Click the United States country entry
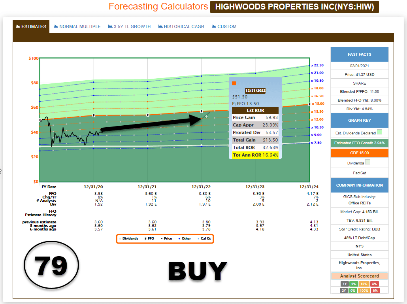Viewport: 407px width, 304px height. (x=360, y=255)
